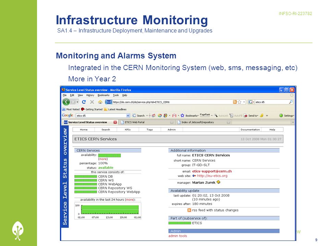The height and width of the screenshot is (246, 329).
Task: Click the Reload page icon
Action: click(84, 102)
